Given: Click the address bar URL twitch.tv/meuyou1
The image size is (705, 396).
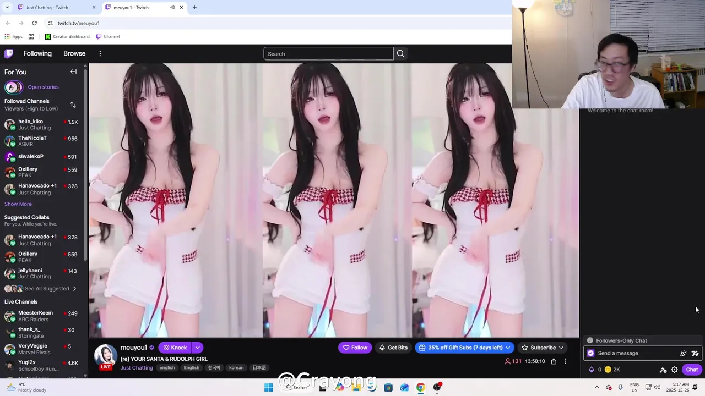Looking at the screenshot, I should (79, 23).
